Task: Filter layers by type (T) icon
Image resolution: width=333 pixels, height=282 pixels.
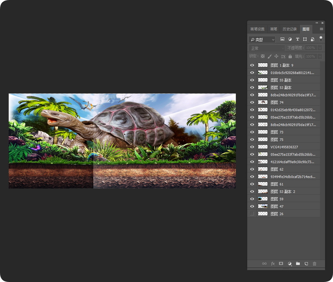Action: point(297,39)
